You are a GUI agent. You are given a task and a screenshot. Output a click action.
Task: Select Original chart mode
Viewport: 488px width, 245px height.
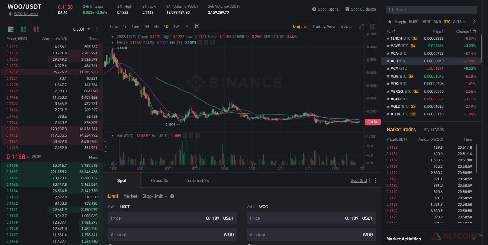coord(299,26)
